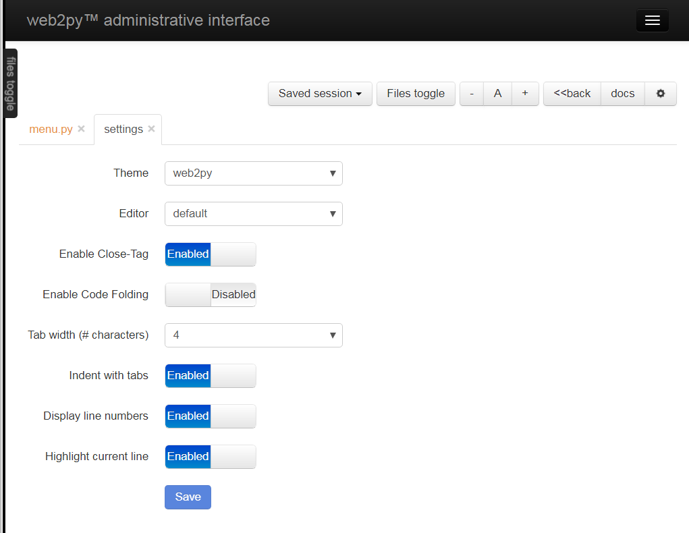Click the minus icon to decrease font size
This screenshot has height=533, width=689.
[471, 93]
